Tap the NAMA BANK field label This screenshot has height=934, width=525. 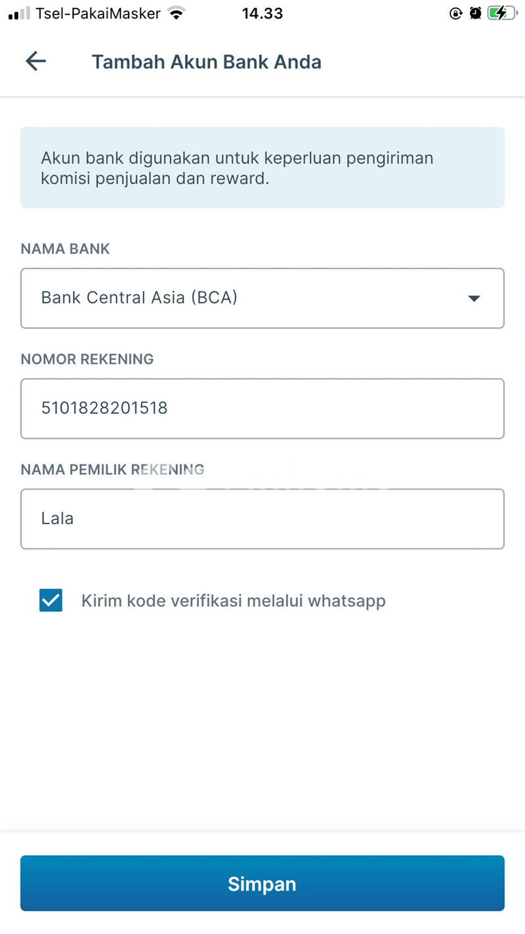point(65,249)
